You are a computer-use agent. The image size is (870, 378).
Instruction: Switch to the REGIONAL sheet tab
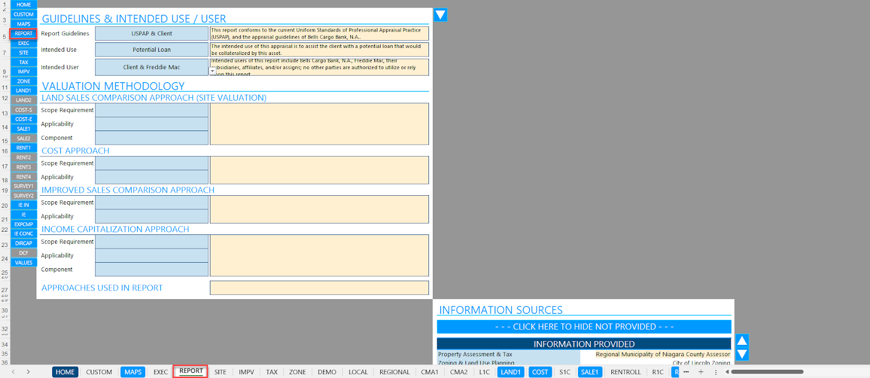click(x=394, y=372)
